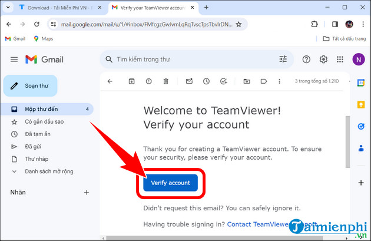Open the Contact TeamViewer support link

[x=272, y=224]
